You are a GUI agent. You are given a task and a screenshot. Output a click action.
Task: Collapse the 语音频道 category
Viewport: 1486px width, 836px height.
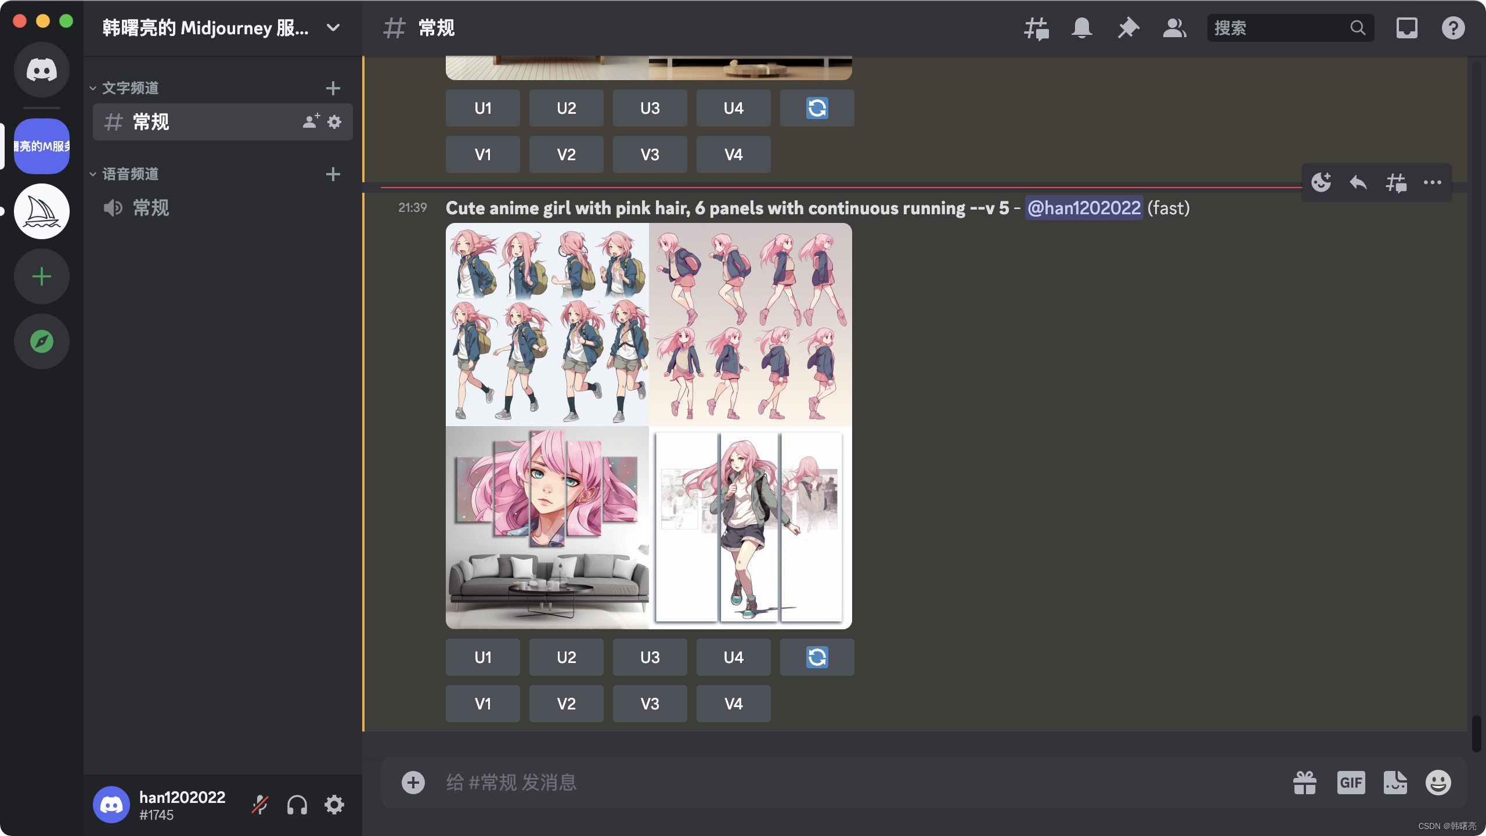130,174
